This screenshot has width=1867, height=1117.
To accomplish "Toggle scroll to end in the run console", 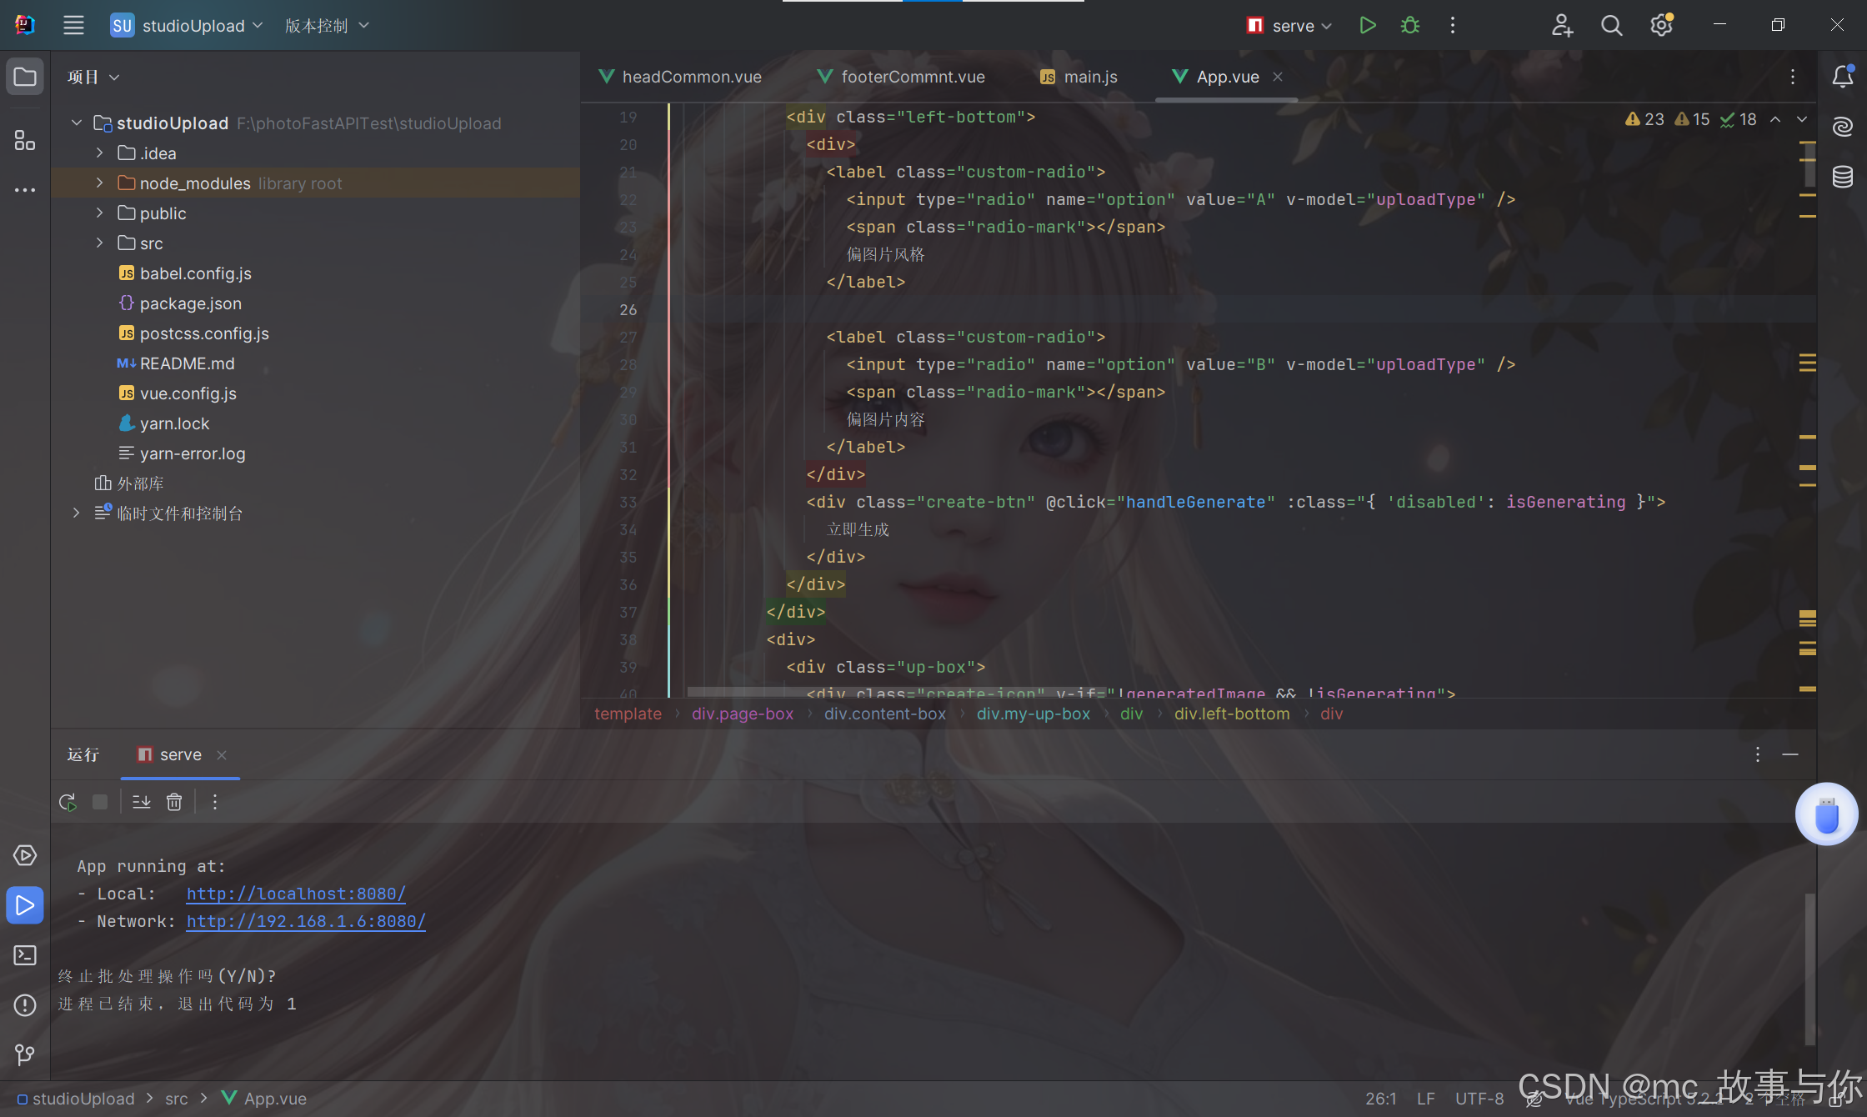I will pyautogui.click(x=142, y=802).
